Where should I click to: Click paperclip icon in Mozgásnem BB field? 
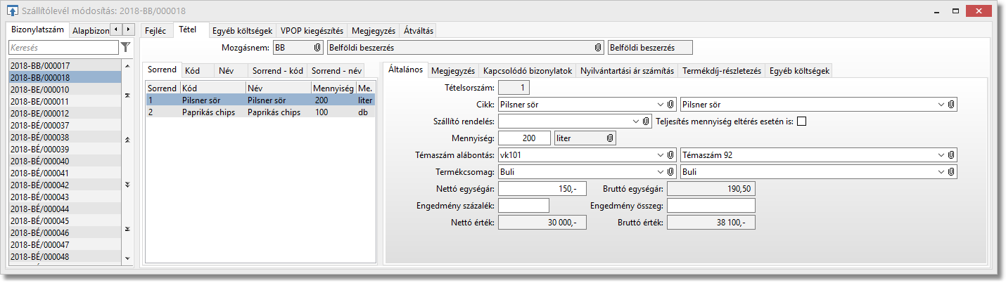click(x=317, y=47)
